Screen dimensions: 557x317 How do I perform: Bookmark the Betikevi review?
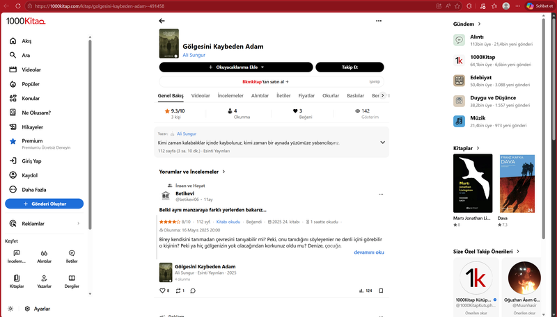(381, 291)
